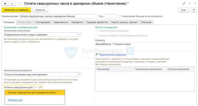Click the Только если введен вид учета времени field

click(x=41, y=75)
